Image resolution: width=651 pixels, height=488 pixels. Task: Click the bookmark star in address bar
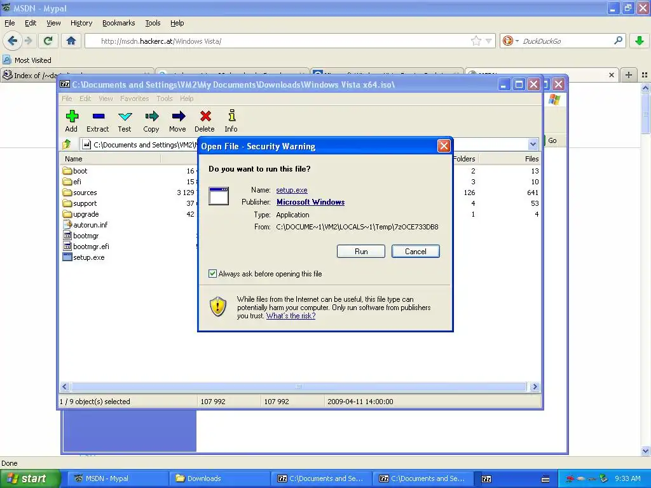pos(476,41)
